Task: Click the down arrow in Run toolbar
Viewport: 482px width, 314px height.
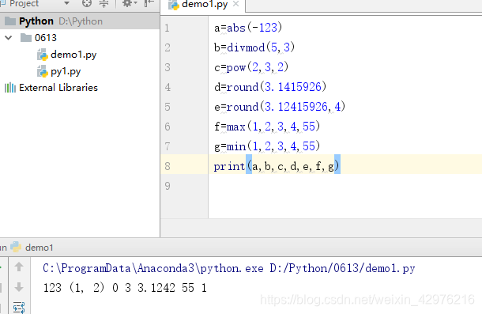Action: (19, 287)
